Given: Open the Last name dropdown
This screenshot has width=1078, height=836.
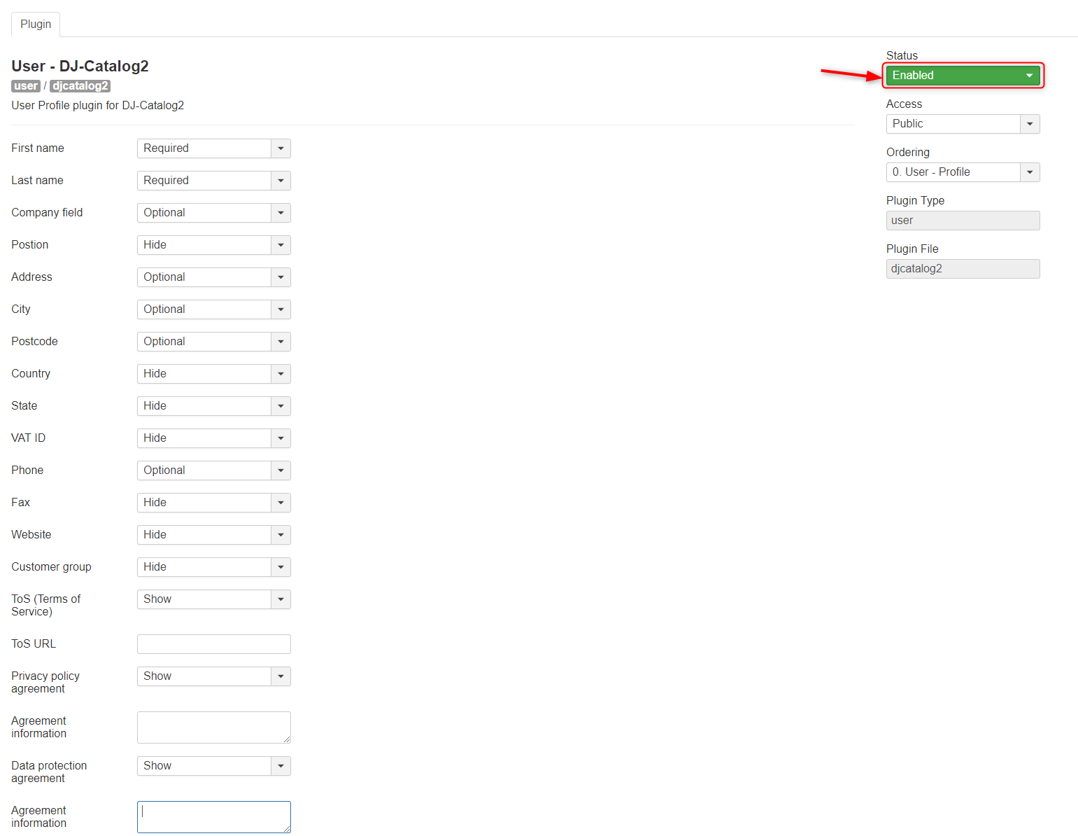Looking at the screenshot, I should [214, 181].
